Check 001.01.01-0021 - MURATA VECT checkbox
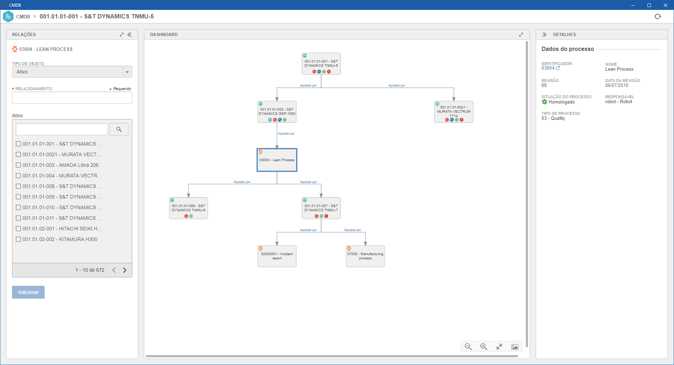This screenshot has height=365, width=674. pos(18,154)
